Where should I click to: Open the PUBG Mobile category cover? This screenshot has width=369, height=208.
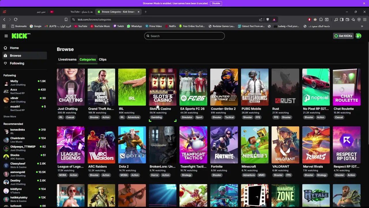[255, 87]
